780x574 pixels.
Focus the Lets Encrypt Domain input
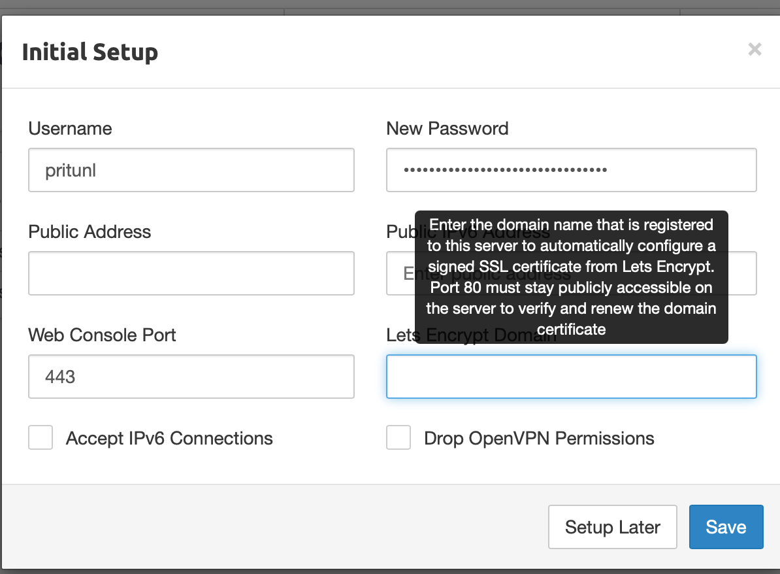pos(571,377)
